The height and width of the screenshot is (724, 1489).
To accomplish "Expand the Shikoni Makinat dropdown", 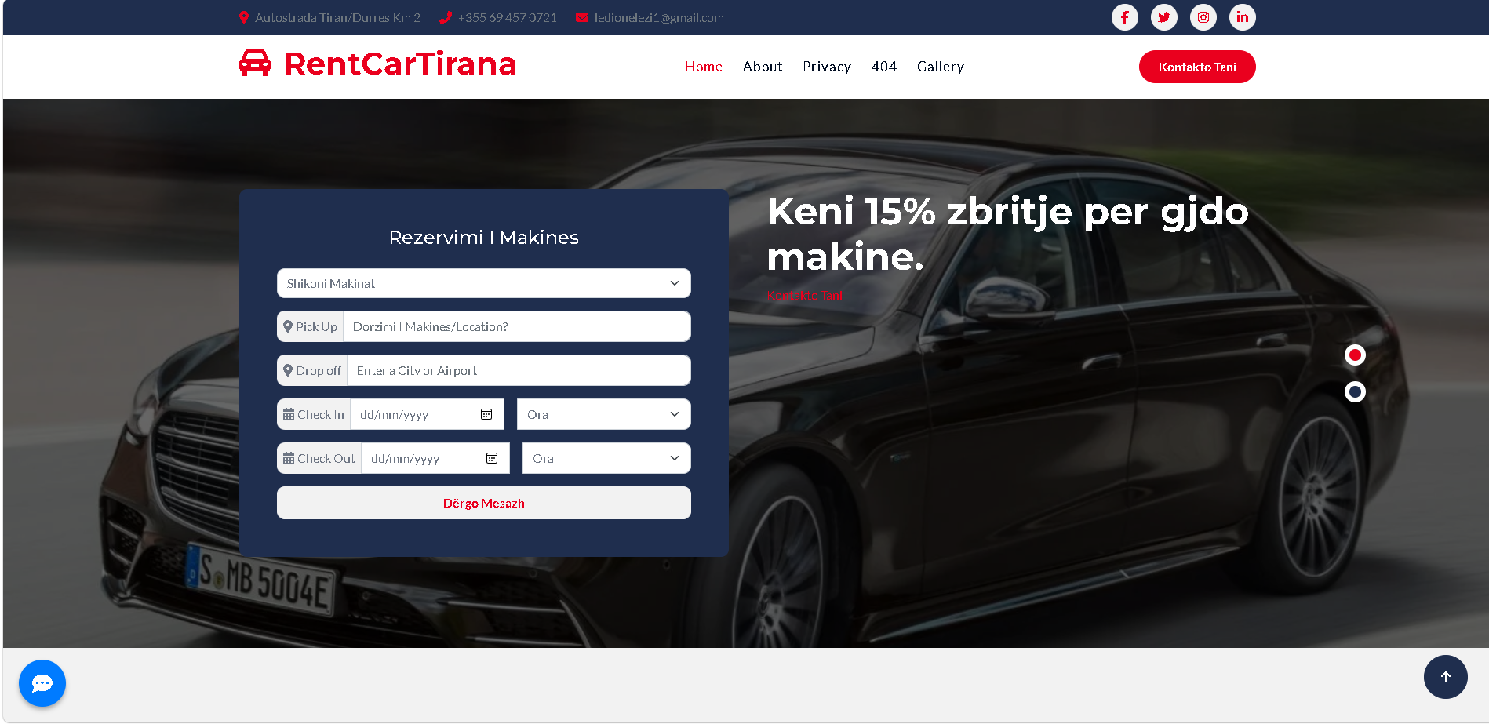I will tap(483, 283).
